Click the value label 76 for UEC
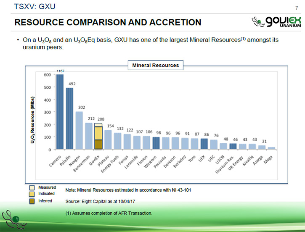This screenshot has width=305, height=232. (216, 135)
